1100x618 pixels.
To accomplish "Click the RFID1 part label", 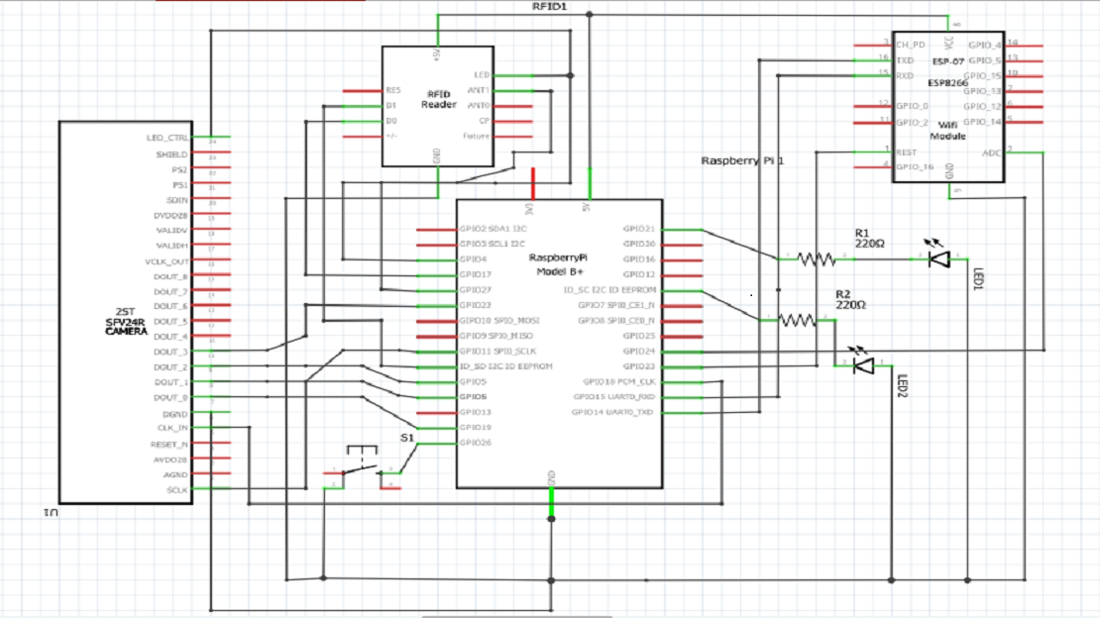I will tap(549, 7).
